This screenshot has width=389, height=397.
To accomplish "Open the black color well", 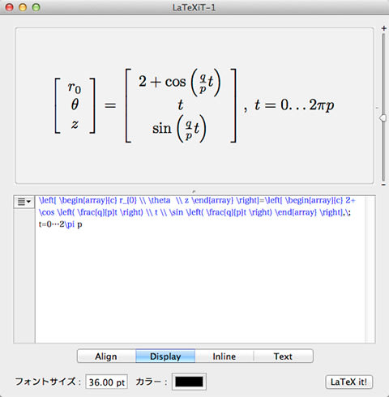I will (189, 382).
